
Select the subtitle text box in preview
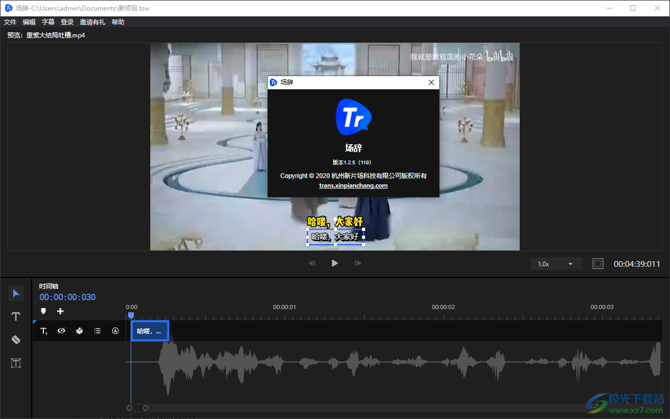point(336,237)
